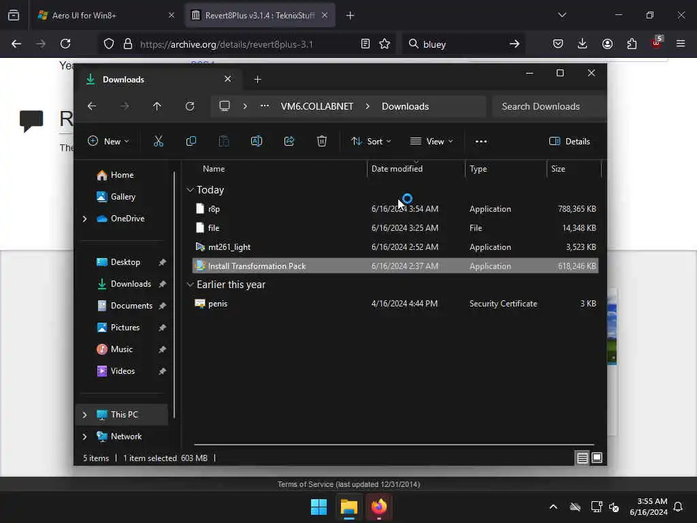The image size is (697, 523).
Task: Open Desktop quick access folder
Action: coord(118,262)
